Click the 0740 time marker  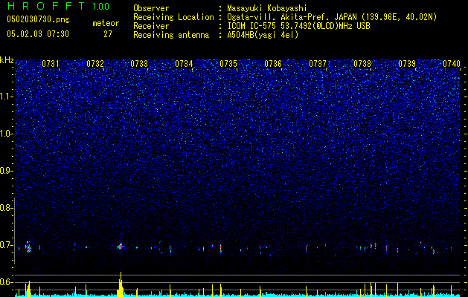(x=452, y=64)
